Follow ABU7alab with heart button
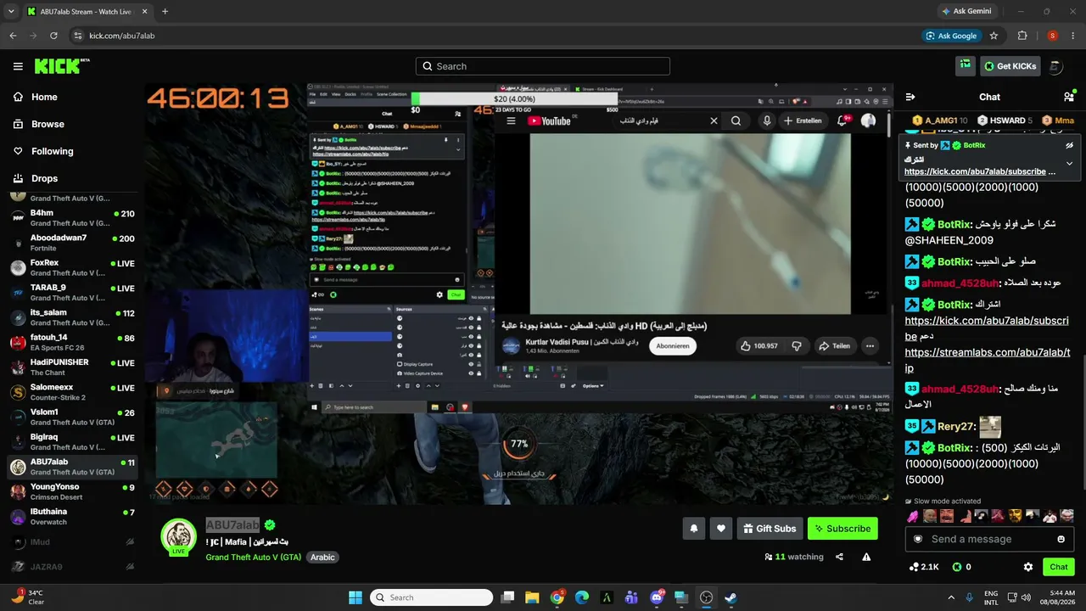The image size is (1086, 611). (x=721, y=528)
